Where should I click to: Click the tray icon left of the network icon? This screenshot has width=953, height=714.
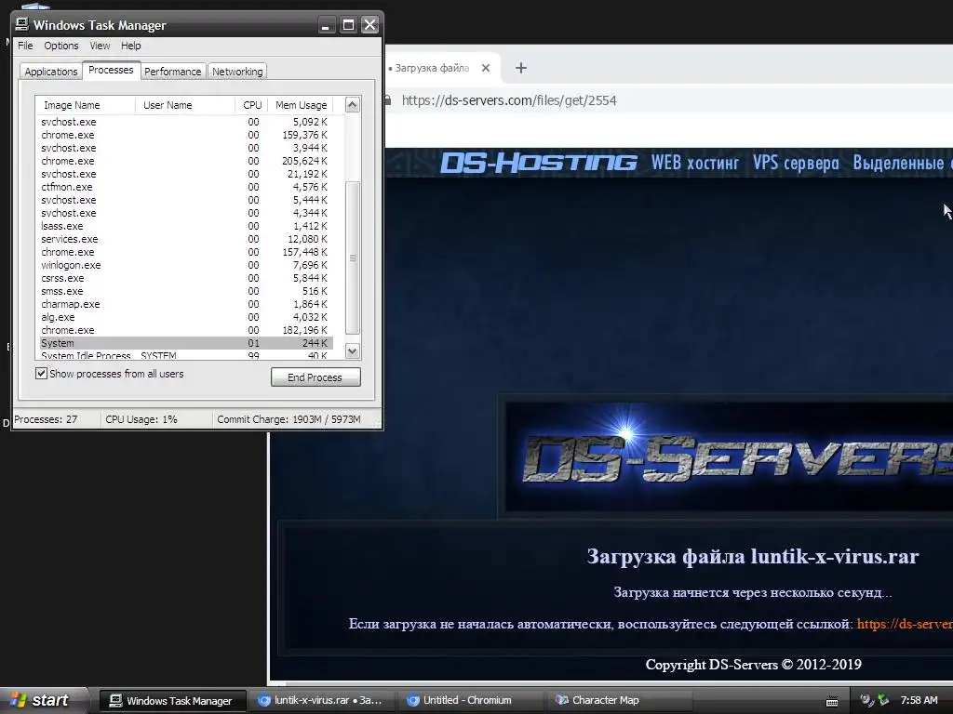[x=867, y=701]
